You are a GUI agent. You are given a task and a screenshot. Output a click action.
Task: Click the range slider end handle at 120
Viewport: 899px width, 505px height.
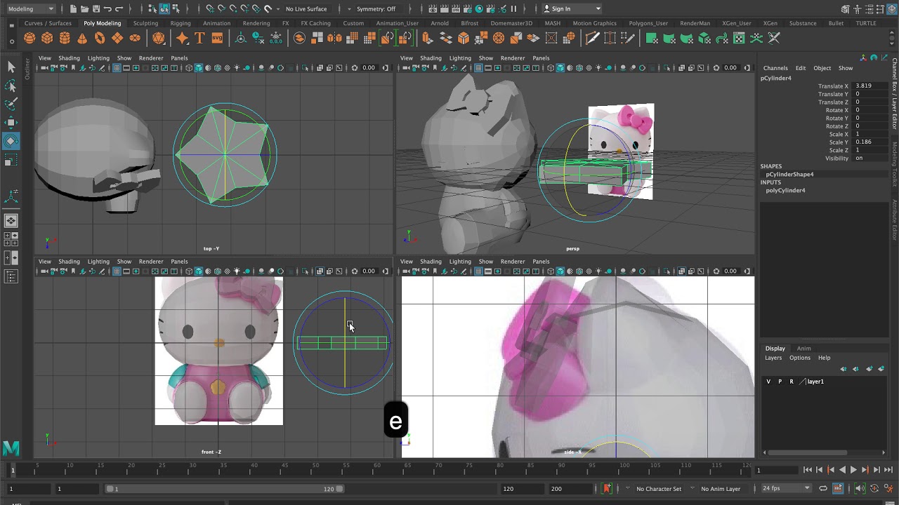[x=341, y=489]
